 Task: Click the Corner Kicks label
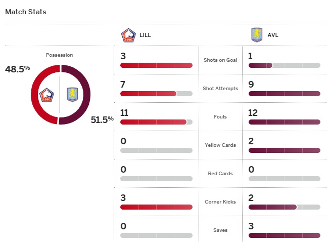[220, 202]
